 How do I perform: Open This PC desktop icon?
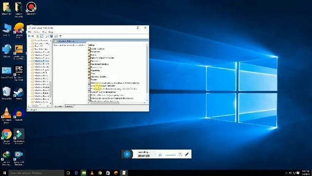pyautogui.click(x=6, y=30)
